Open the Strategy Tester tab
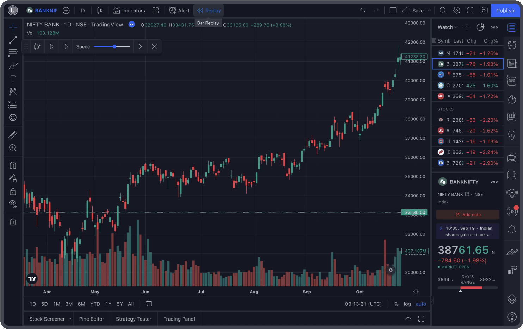 click(134, 319)
